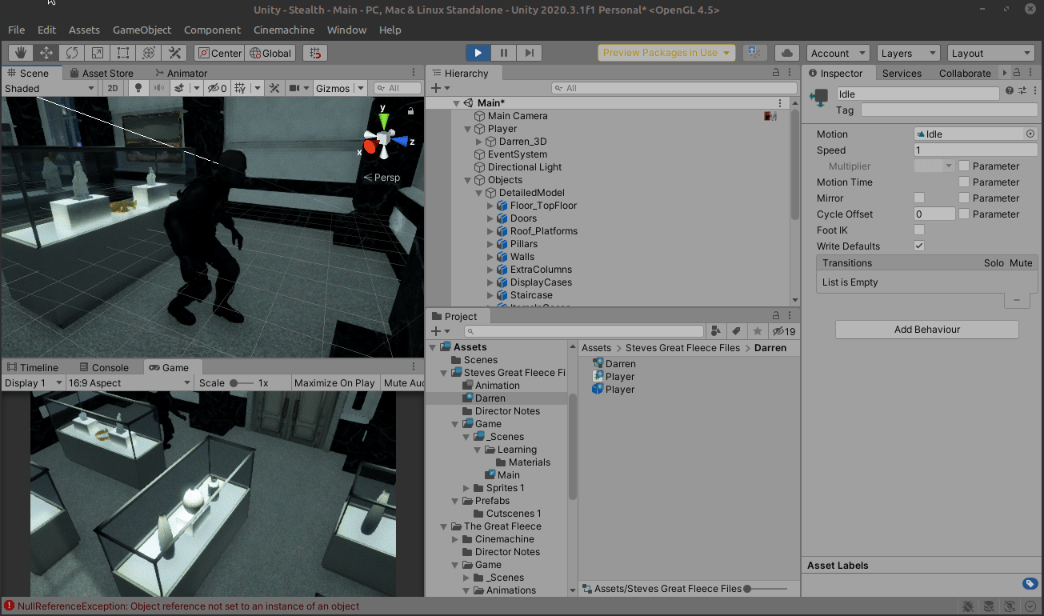Click Motion object picker circle
Screen dimensions: 1044x616
(1030, 134)
